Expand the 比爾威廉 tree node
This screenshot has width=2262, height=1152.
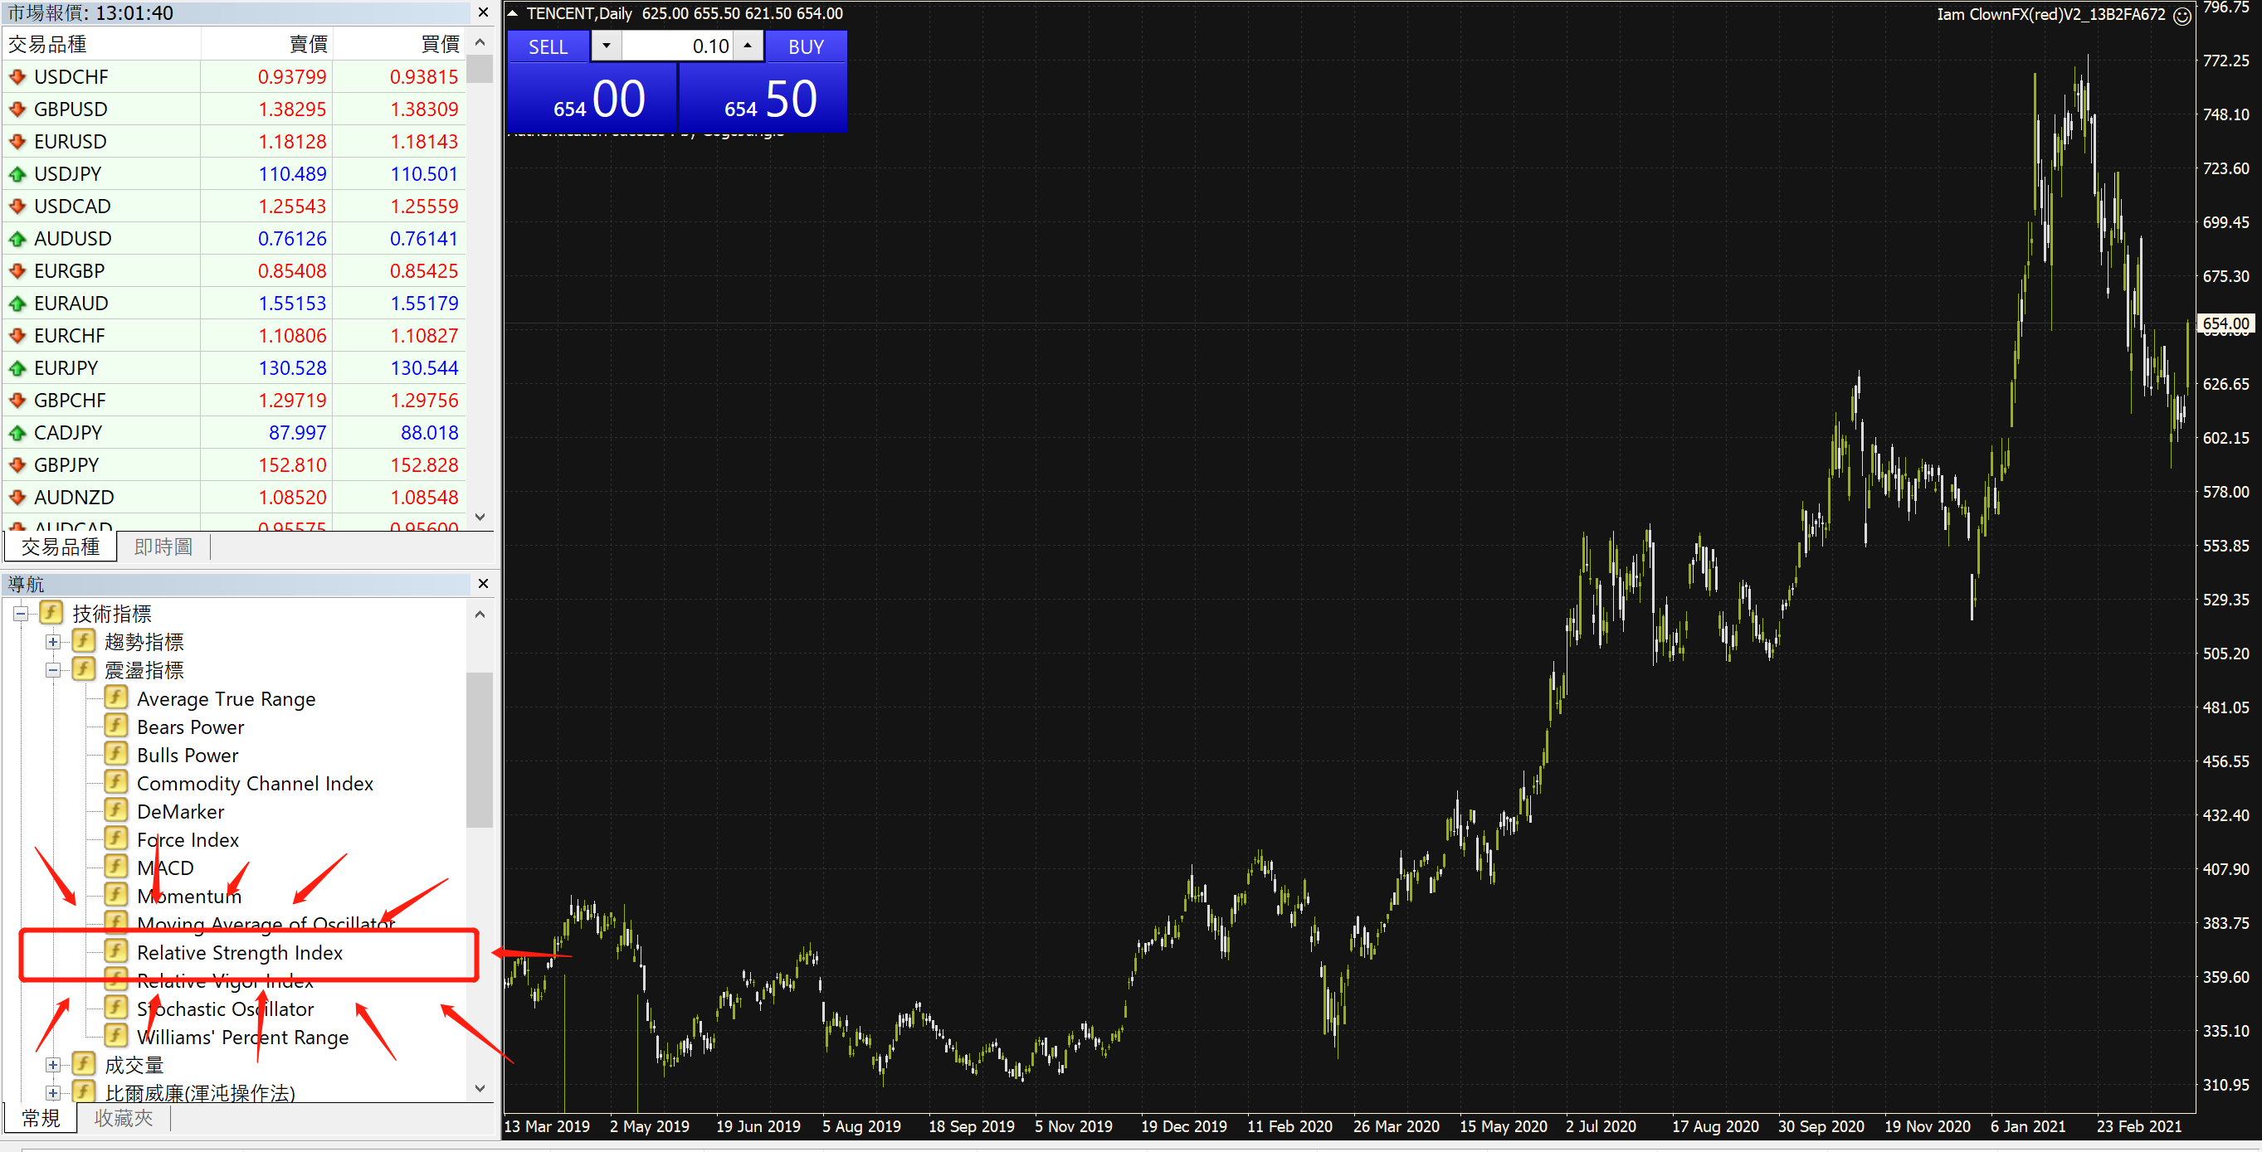(x=54, y=1092)
